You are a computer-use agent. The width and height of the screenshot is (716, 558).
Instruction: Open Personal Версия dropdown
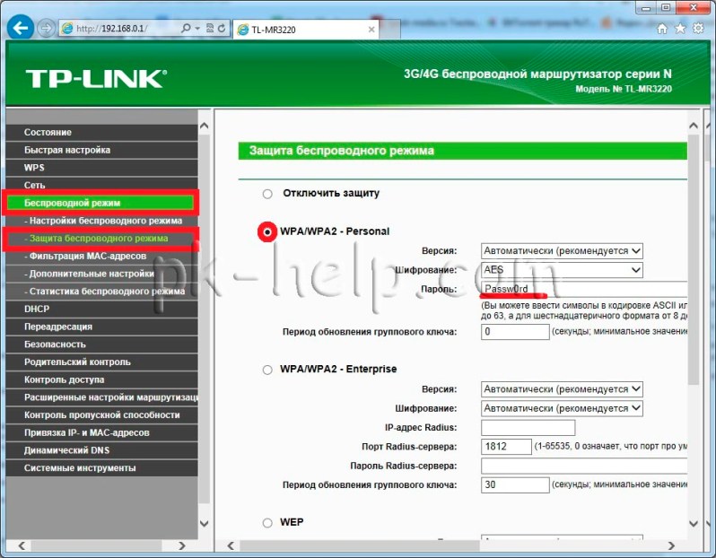562,250
